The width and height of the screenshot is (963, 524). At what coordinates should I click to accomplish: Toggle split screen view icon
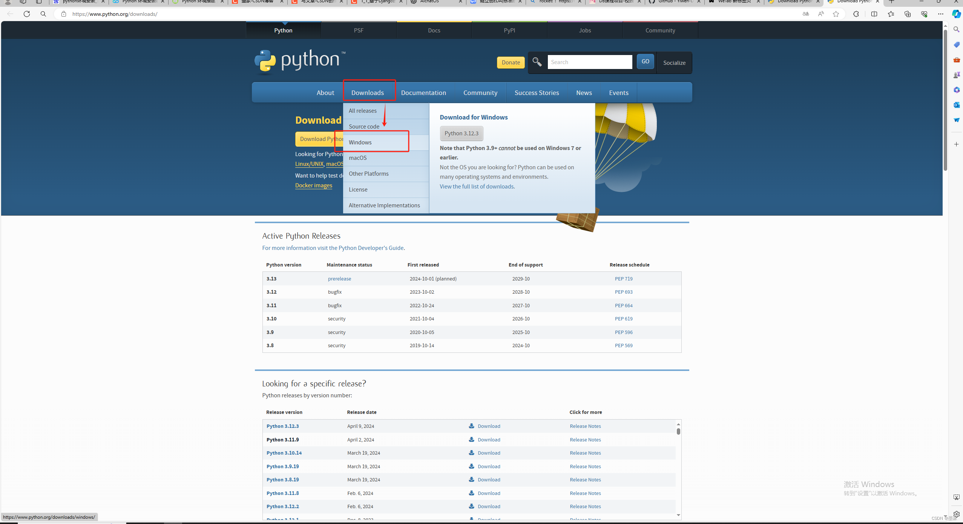click(874, 14)
